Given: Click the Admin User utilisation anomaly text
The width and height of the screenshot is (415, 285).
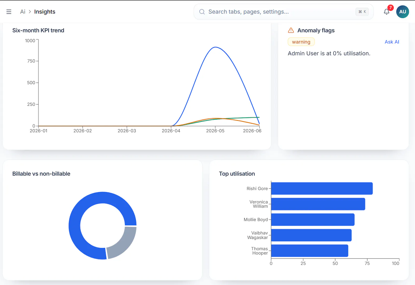Looking at the screenshot, I should 329,53.
